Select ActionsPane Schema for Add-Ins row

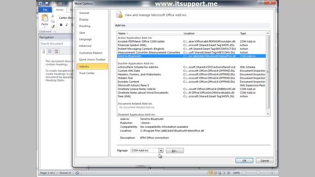[191, 67]
